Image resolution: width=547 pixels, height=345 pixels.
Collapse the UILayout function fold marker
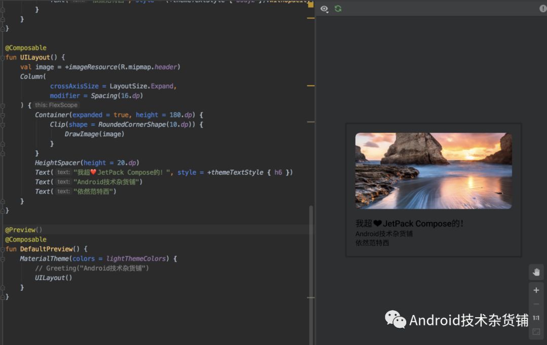(3, 58)
